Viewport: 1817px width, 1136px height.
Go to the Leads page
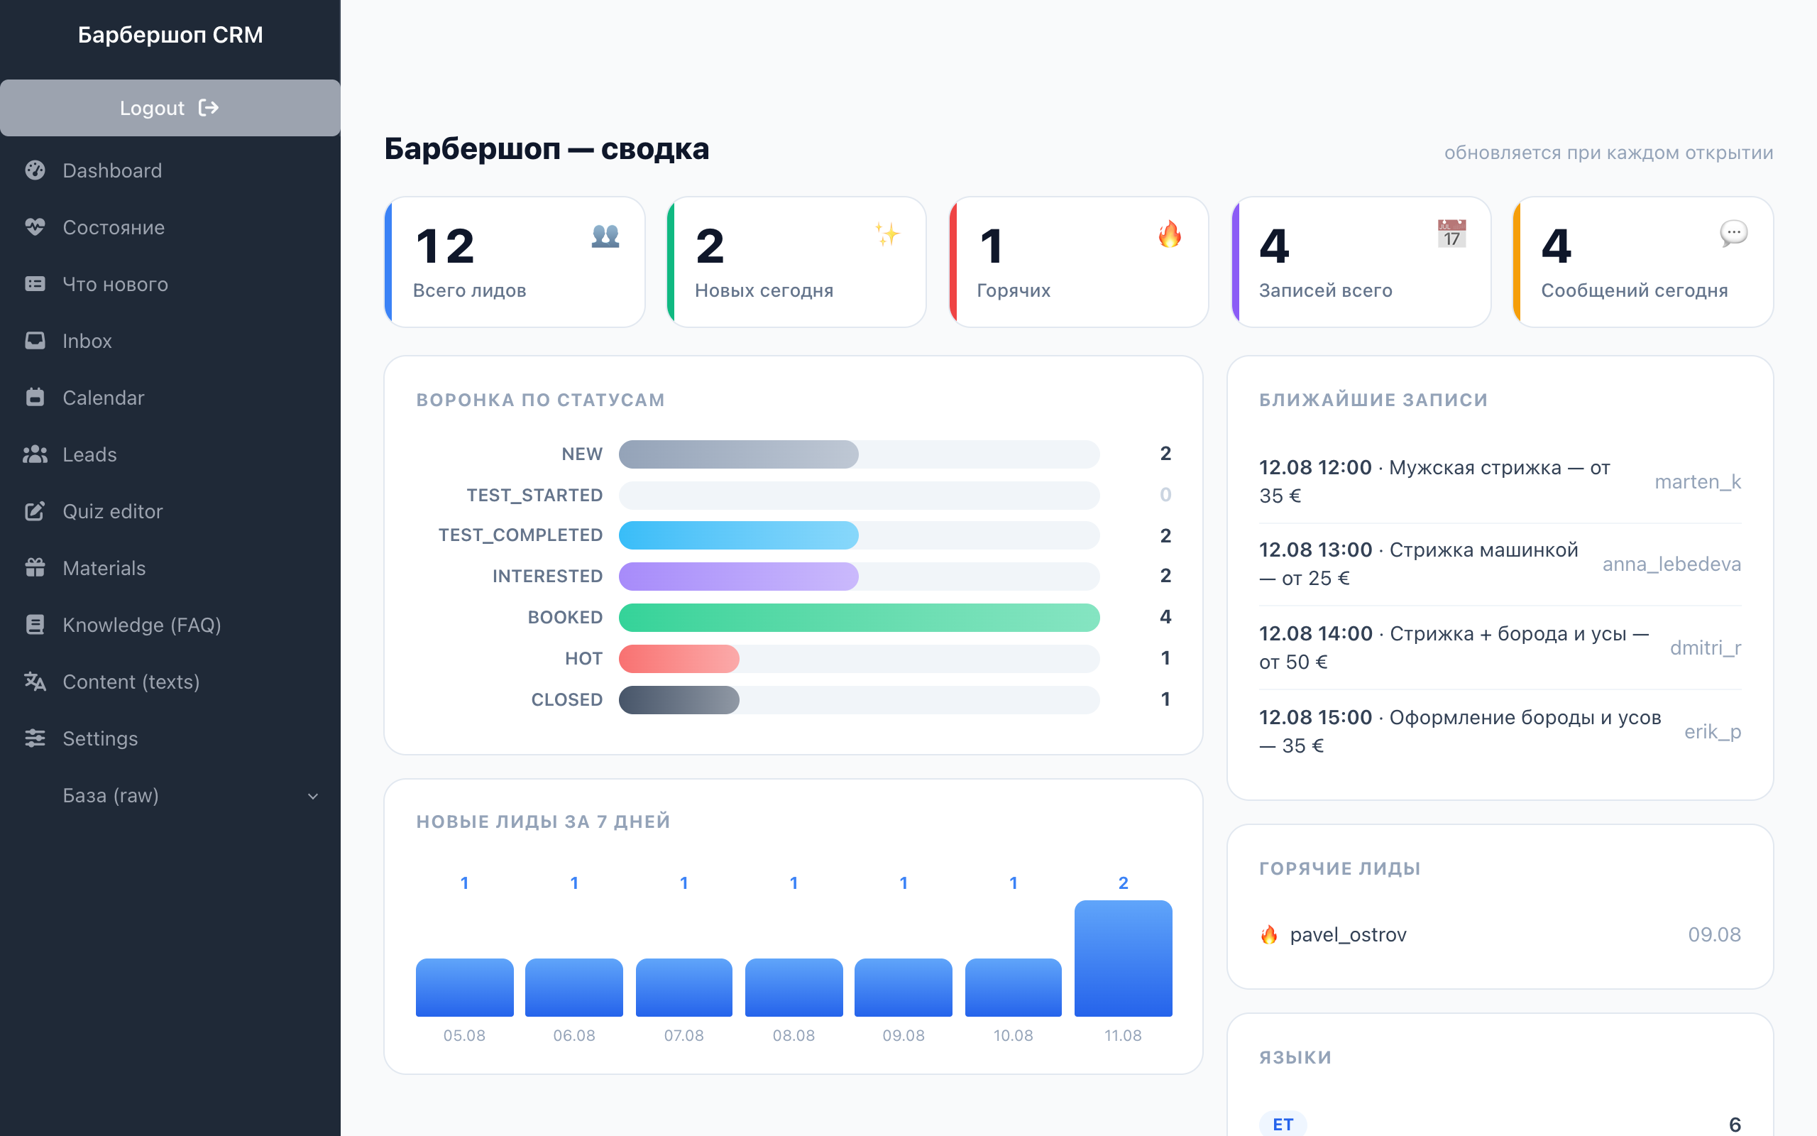170,454
